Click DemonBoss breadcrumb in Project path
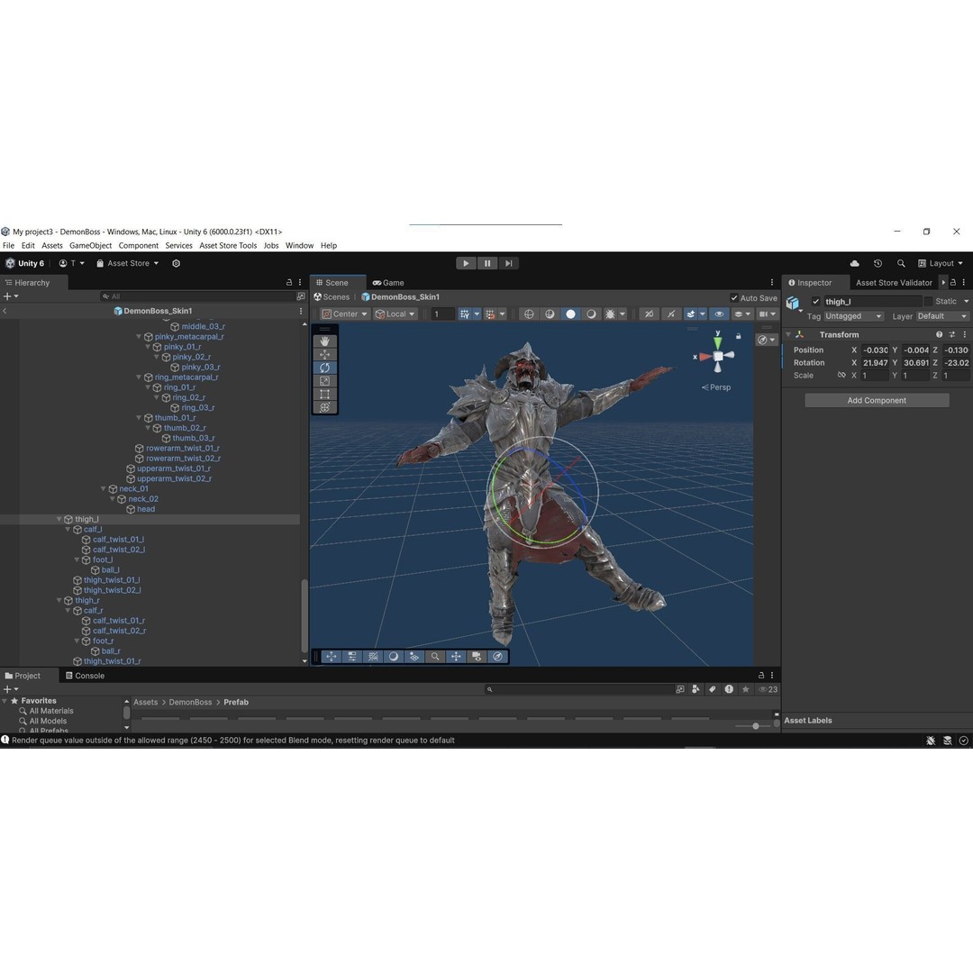 pyautogui.click(x=190, y=703)
